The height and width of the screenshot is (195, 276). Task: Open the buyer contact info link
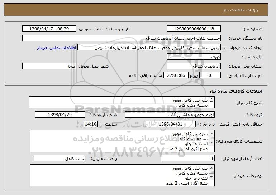(57, 48)
